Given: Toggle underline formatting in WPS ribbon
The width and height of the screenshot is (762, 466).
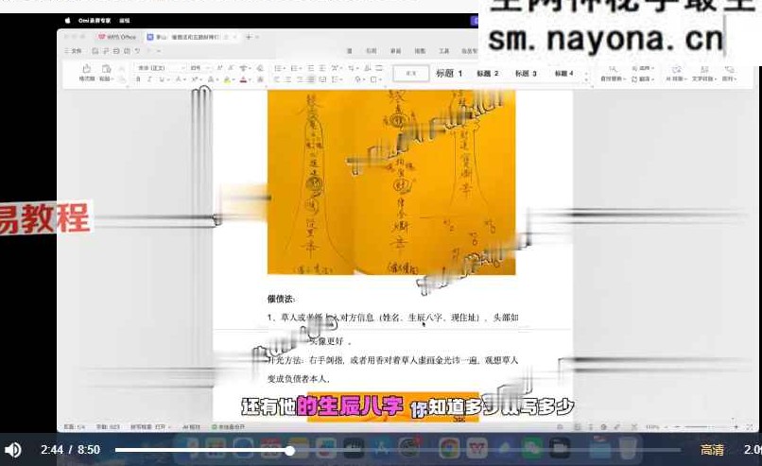Looking at the screenshot, I should point(162,79).
